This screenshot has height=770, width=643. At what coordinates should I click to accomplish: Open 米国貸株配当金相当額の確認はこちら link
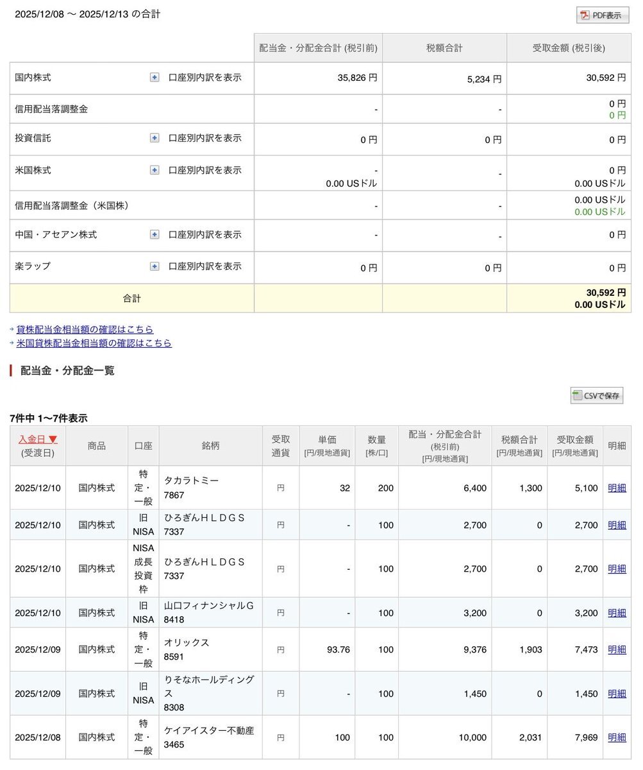pos(94,343)
